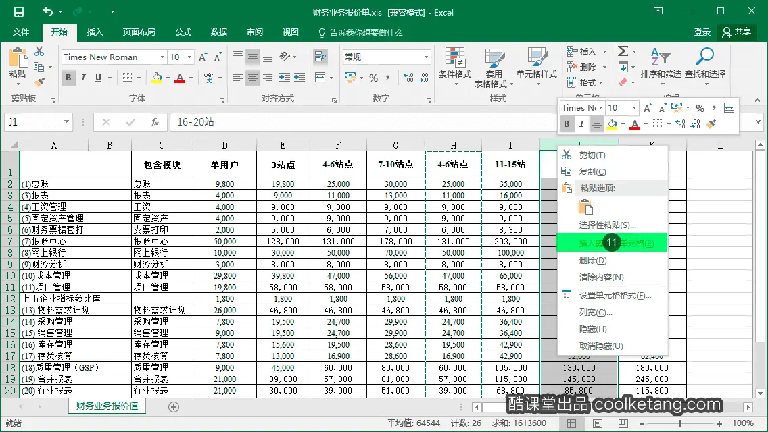
Task: Click the Undo arrow icon
Action: (x=47, y=11)
